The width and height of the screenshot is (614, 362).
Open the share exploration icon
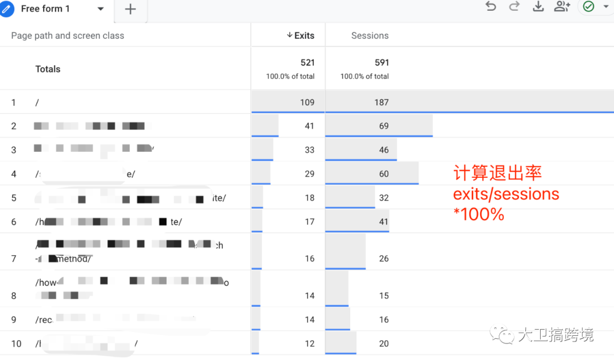(x=562, y=6)
